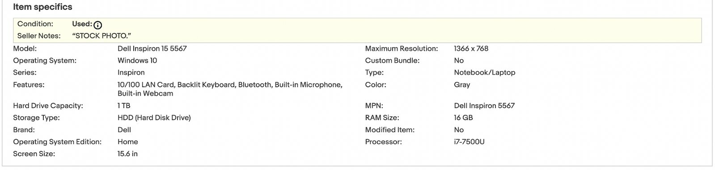715x170 pixels.
Task: Click the i7-7500U processor value
Action: pos(469,142)
